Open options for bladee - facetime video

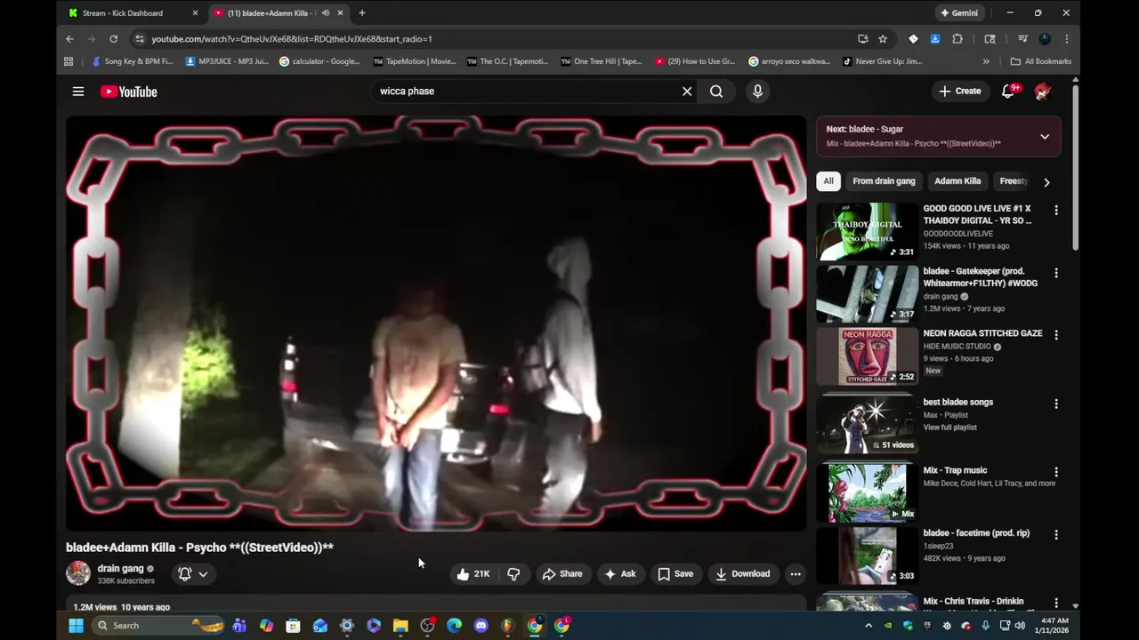coord(1056,534)
